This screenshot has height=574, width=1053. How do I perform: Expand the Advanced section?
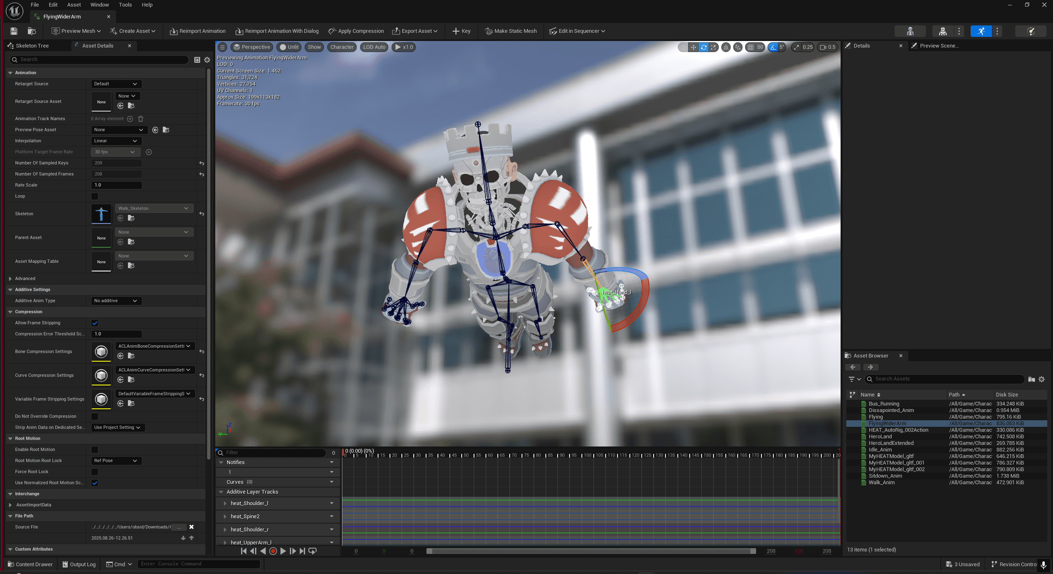[x=10, y=279]
